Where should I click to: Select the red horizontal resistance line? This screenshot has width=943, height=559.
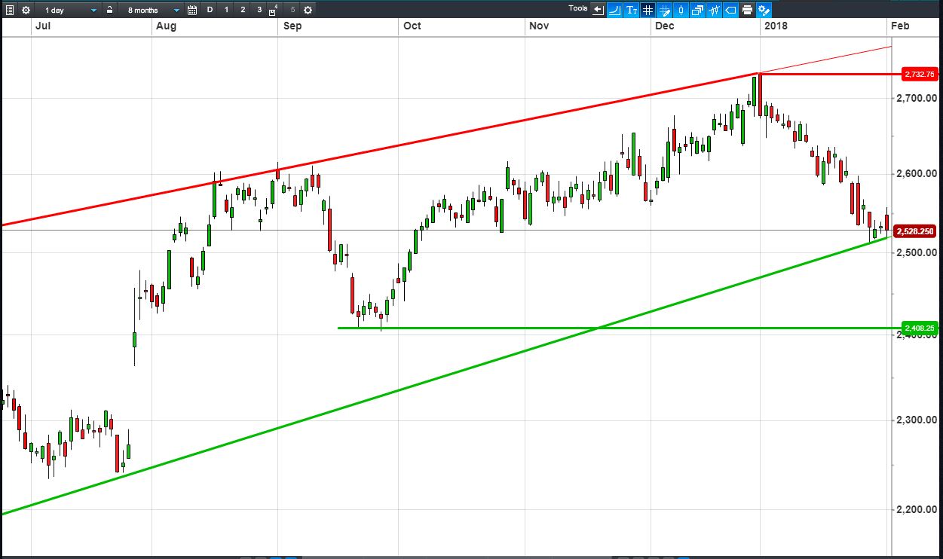pos(829,74)
